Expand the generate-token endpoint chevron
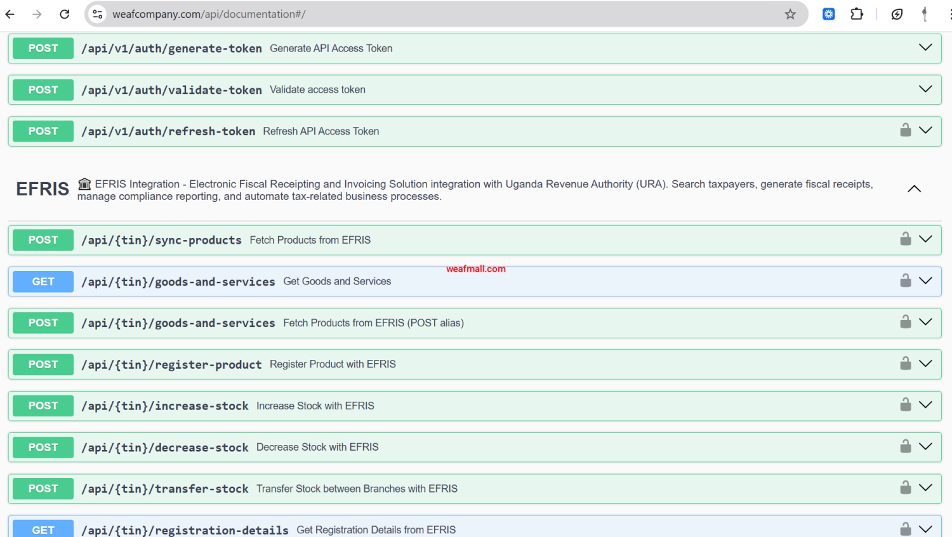Viewport: 952px width, 537px height. [x=926, y=48]
